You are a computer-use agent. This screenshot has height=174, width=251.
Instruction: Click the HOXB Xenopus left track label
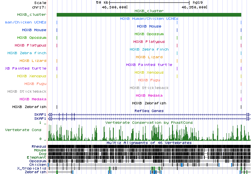32,76
